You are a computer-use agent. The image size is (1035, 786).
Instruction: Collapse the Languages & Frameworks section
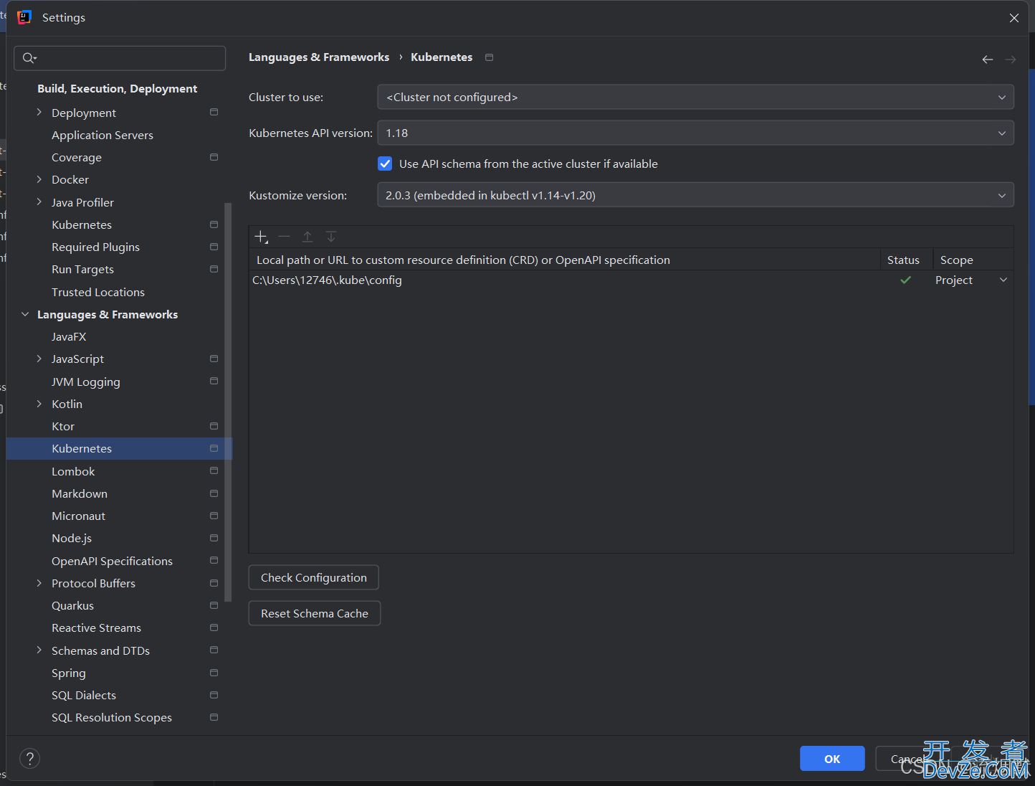25,314
